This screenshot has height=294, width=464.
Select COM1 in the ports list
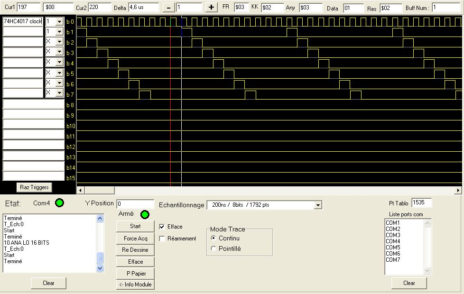pyautogui.click(x=393, y=223)
